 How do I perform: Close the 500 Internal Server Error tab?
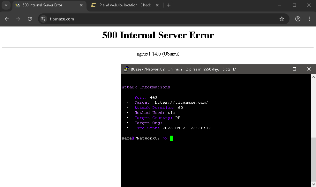(x=81, y=5)
